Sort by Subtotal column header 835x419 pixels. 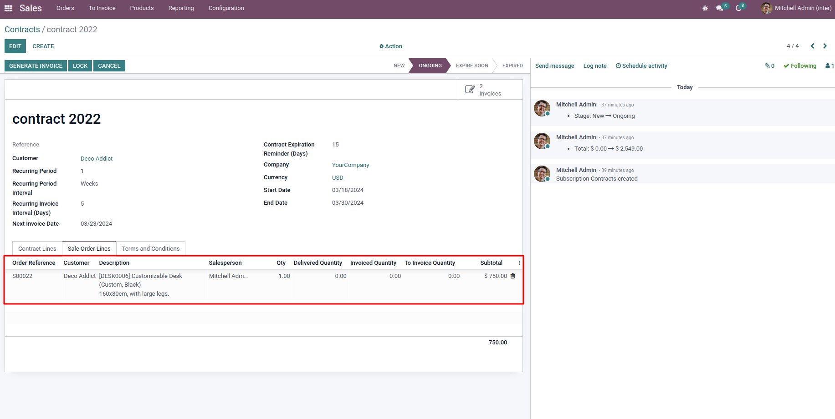(491, 263)
